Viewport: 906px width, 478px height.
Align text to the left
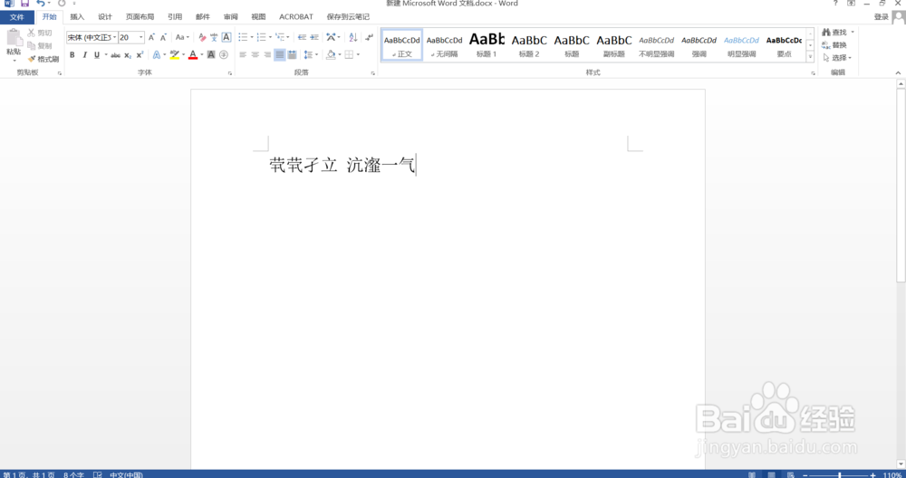point(243,55)
